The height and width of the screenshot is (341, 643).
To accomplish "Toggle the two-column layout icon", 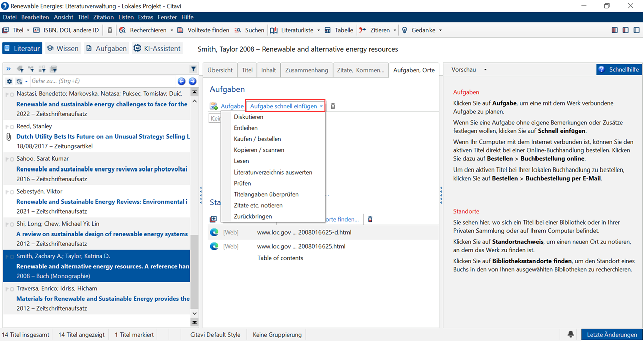I will pos(625,30).
